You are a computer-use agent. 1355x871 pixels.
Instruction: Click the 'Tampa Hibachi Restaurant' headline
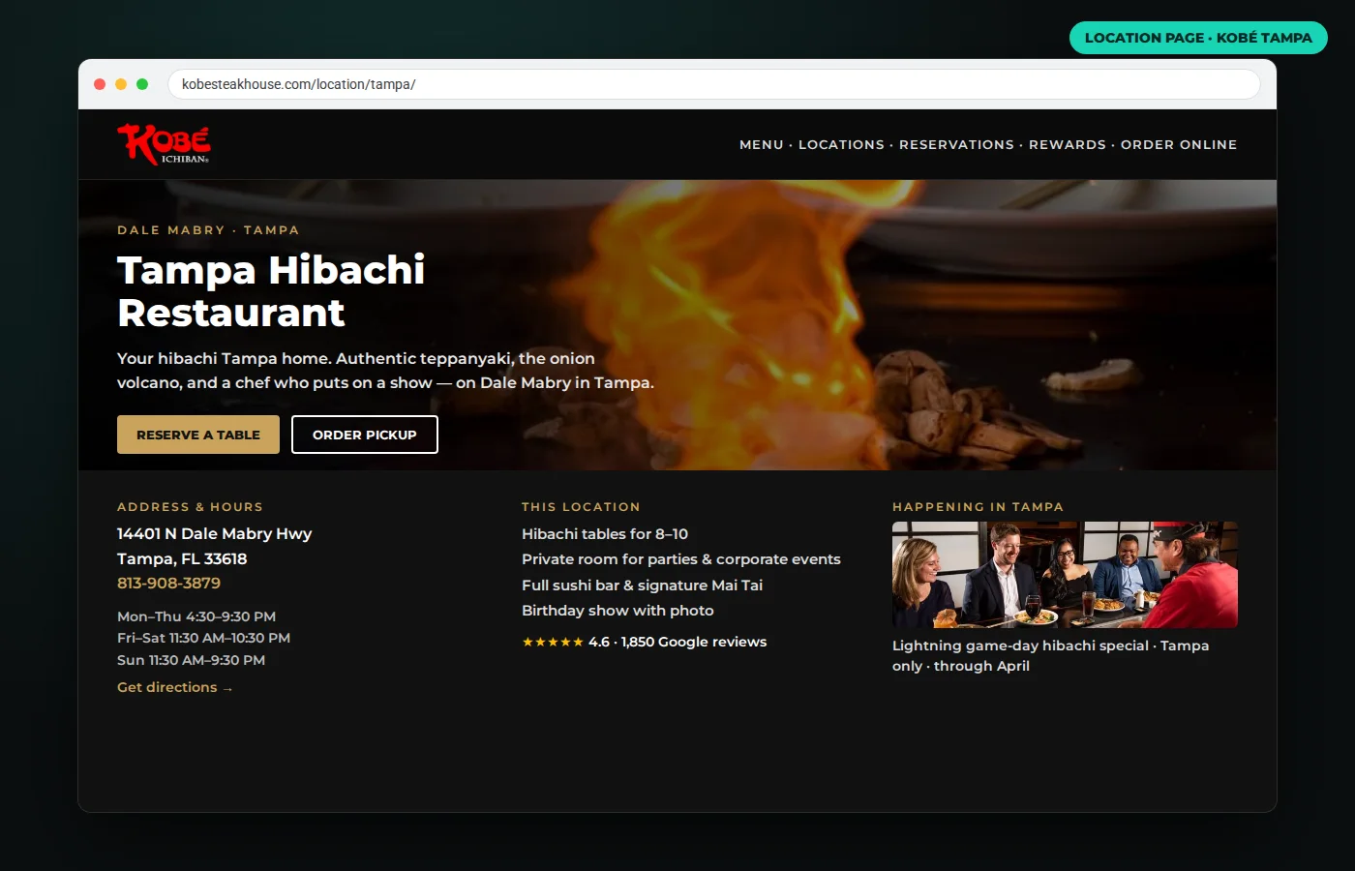[x=271, y=291]
